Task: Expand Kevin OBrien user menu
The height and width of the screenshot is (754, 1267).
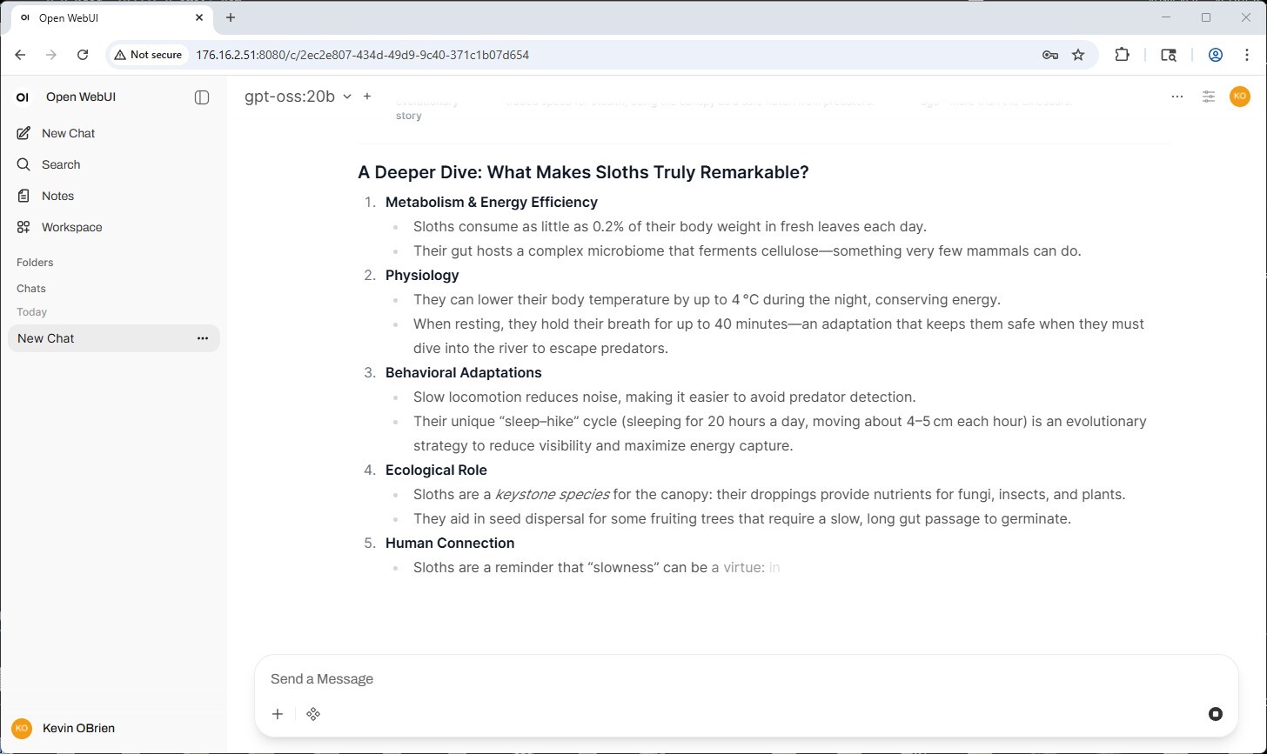Action: [x=78, y=728]
